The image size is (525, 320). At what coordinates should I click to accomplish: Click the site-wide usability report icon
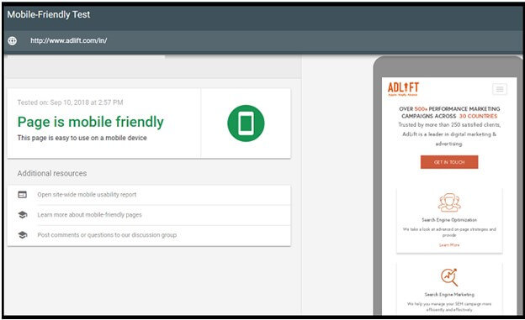[23, 195]
